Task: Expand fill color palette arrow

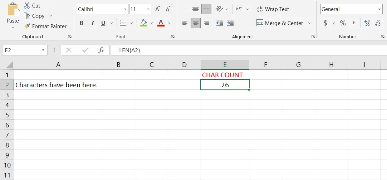Action: 152,23
